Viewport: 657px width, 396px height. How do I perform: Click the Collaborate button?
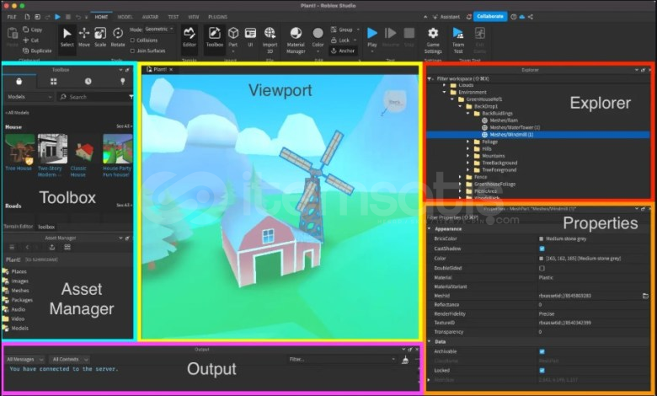489,16
